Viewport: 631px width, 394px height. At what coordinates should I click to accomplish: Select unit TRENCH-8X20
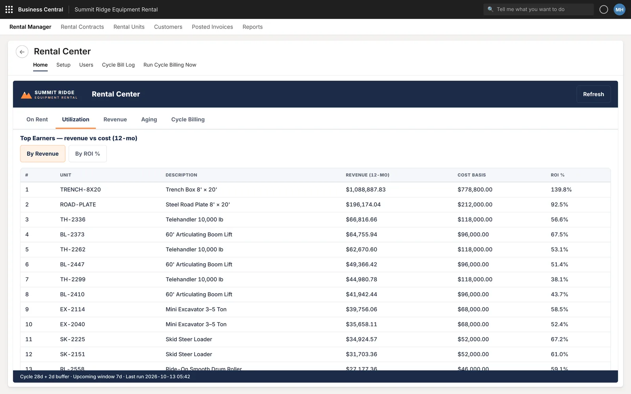[80, 190]
